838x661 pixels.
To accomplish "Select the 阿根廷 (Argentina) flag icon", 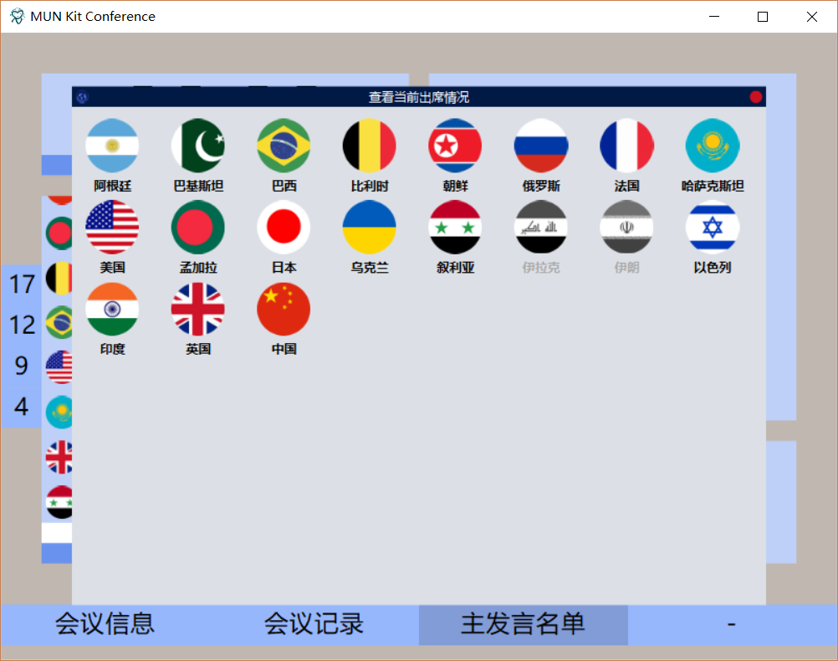I will (112, 145).
